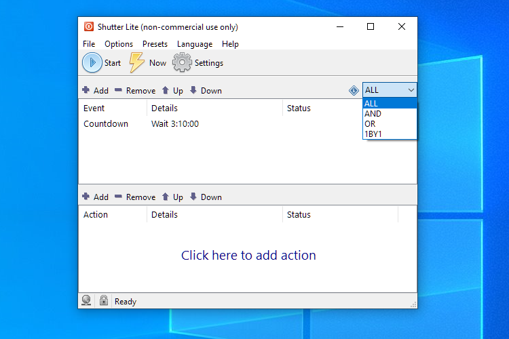Open the File menu
Image resolution: width=509 pixels, height=339 pixels.
click(89, 44)
